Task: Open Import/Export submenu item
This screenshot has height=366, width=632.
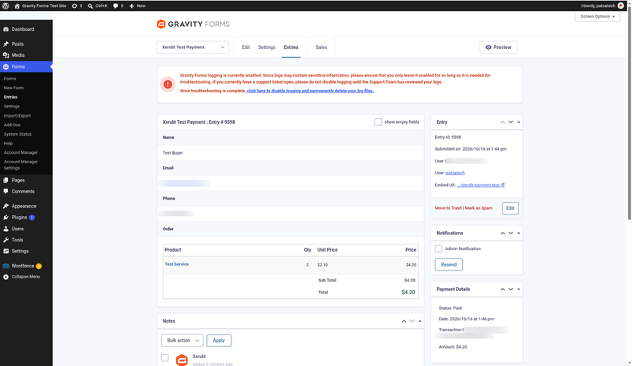Action: coord(17,115)
